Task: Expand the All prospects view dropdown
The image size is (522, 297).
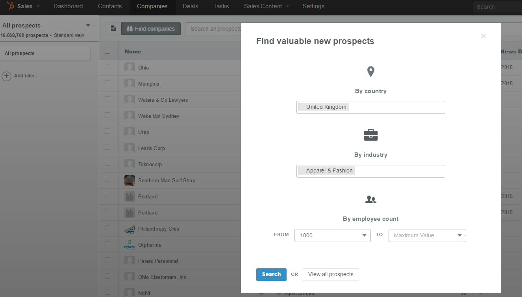Action: (x=88, y=26)
